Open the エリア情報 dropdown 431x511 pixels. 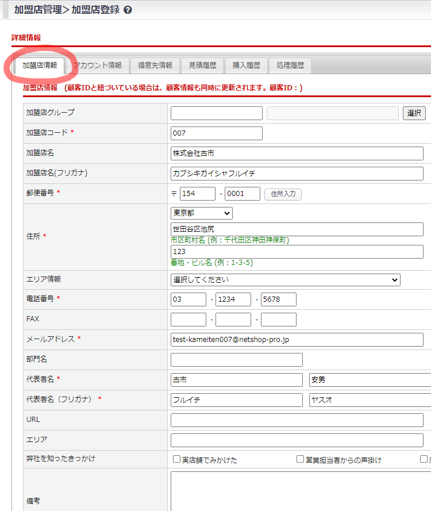coord(285,280)
